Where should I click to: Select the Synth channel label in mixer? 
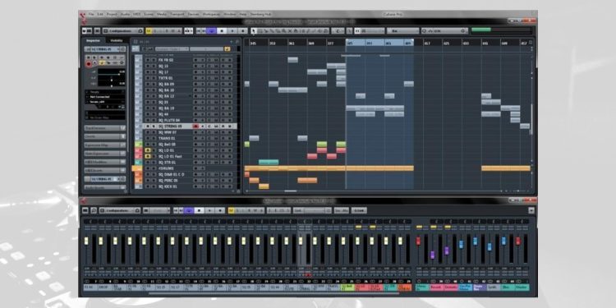pos(494,287)
